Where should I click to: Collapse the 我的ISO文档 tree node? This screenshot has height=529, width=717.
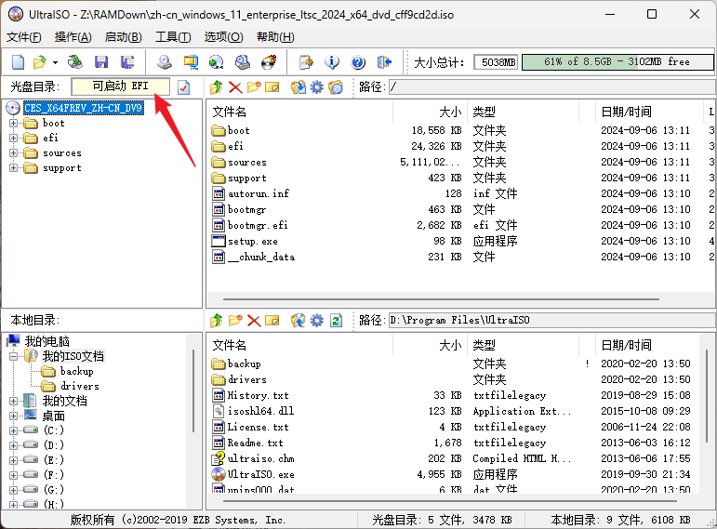coord(13,356)
